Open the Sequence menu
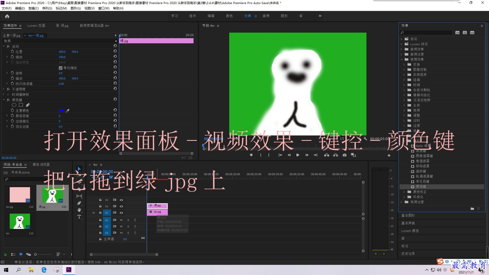This screenshot has height=275, width=489. pos(47,8)
